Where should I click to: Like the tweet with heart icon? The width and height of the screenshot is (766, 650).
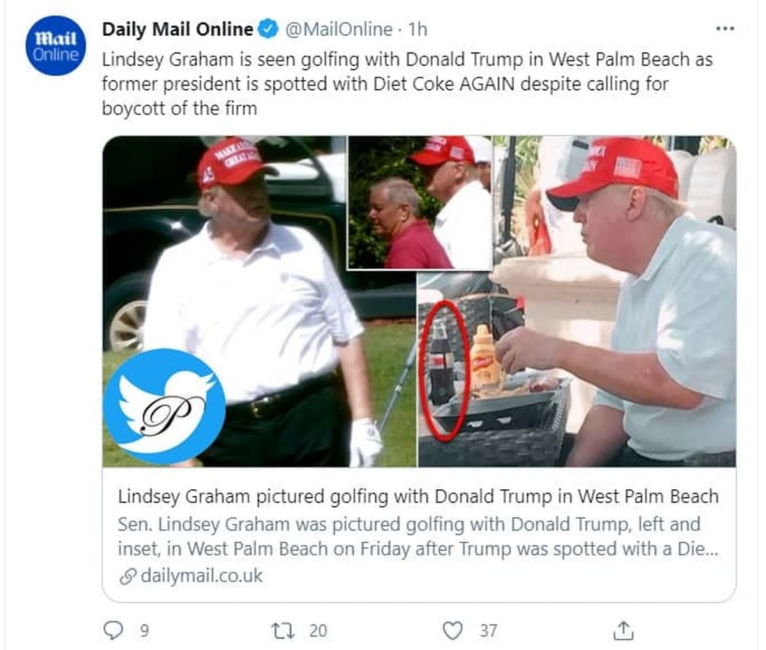click(452, 630)
